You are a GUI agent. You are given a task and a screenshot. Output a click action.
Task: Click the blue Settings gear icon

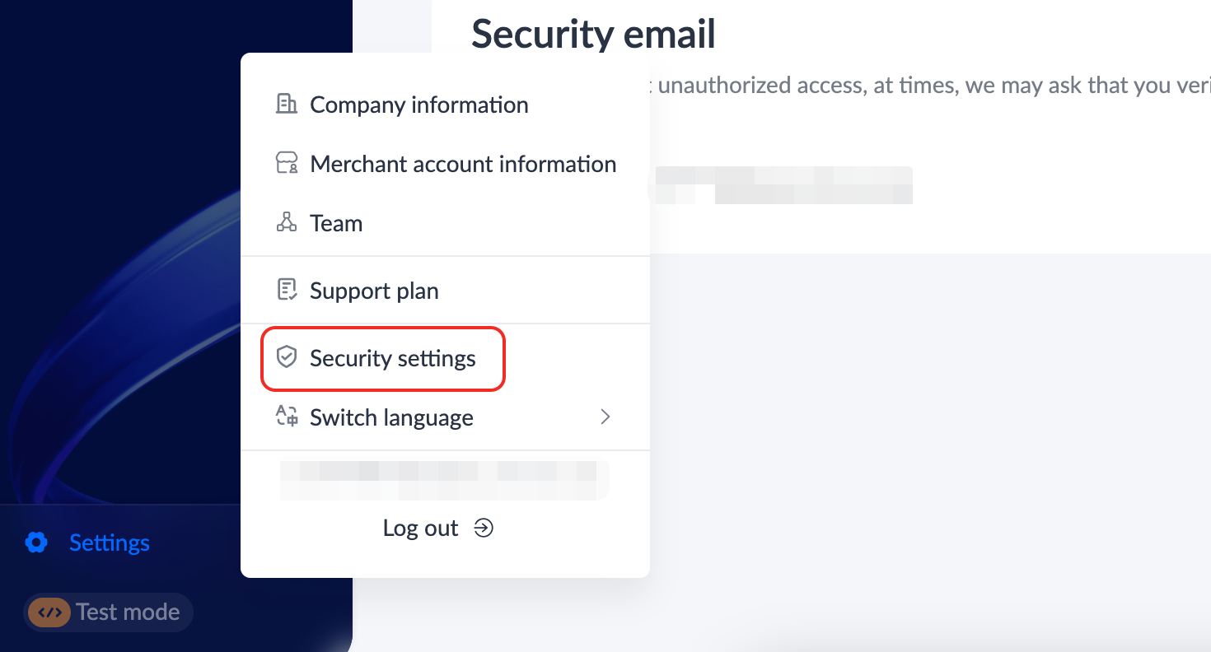coord(36,543)
